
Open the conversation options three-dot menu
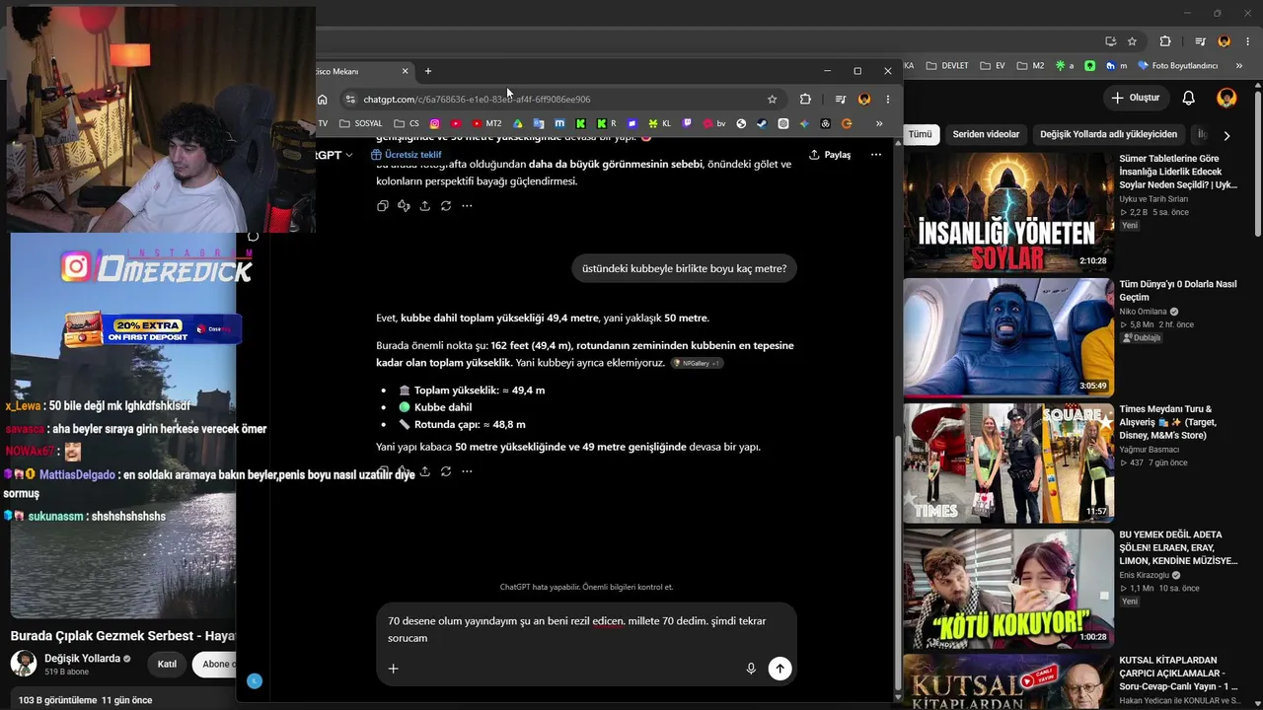coord(875,155)
